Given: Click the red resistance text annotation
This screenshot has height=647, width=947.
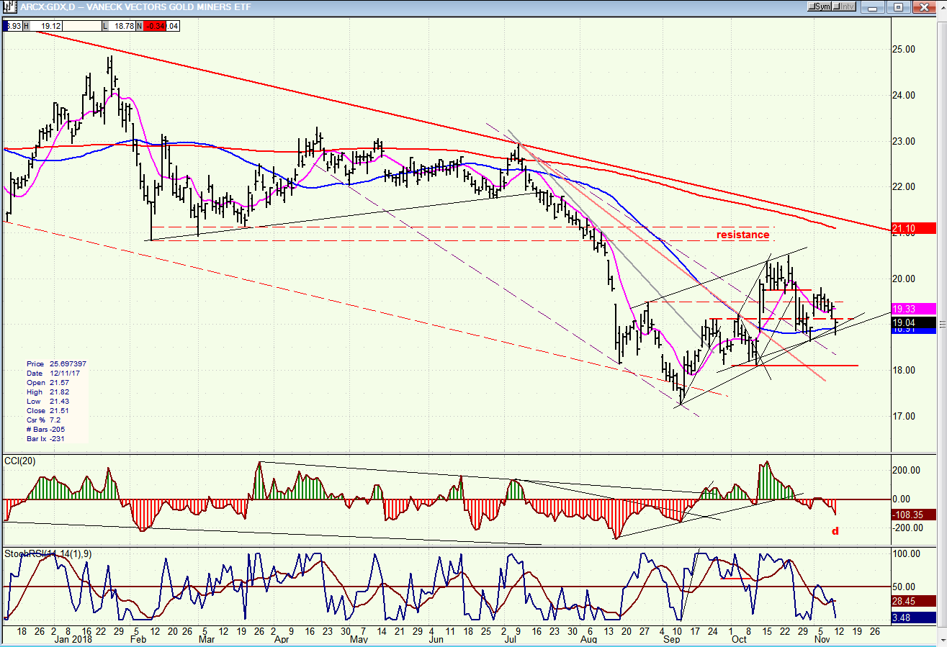Looking at the screenshot, I should click(x=742, y=235).
